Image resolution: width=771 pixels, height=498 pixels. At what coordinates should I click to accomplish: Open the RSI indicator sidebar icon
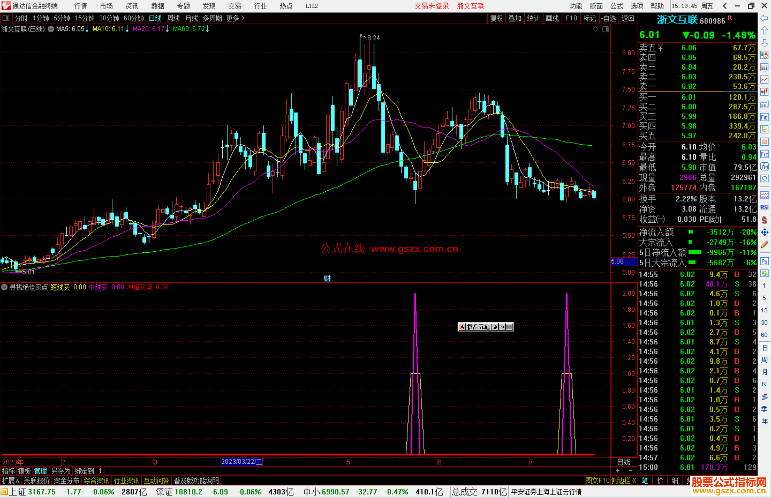pos(764,207)
